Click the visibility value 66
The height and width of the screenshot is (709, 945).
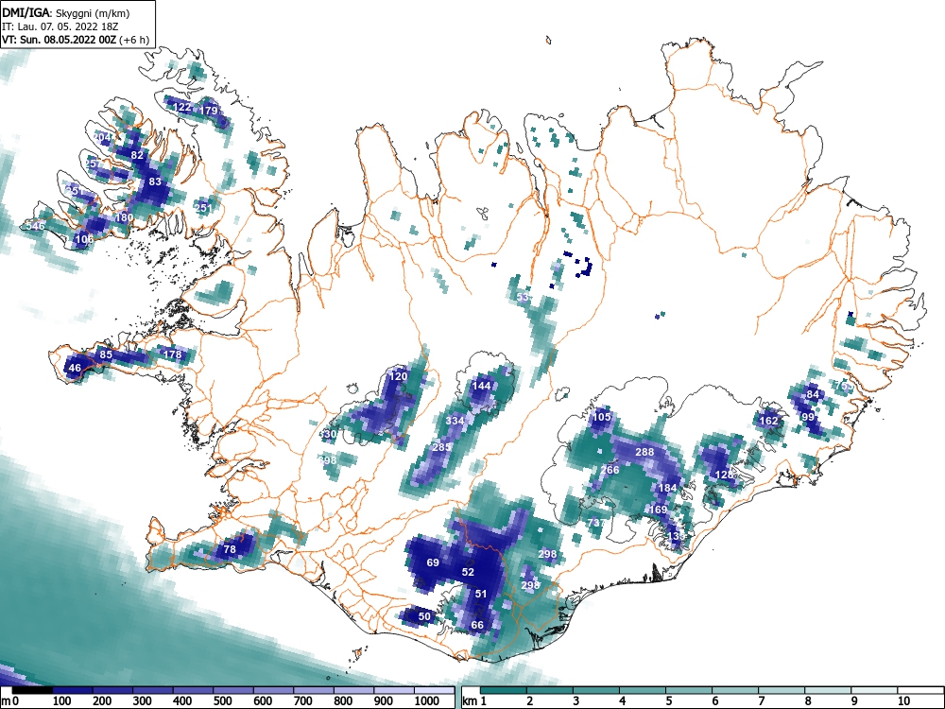click(x=477, y=625)
